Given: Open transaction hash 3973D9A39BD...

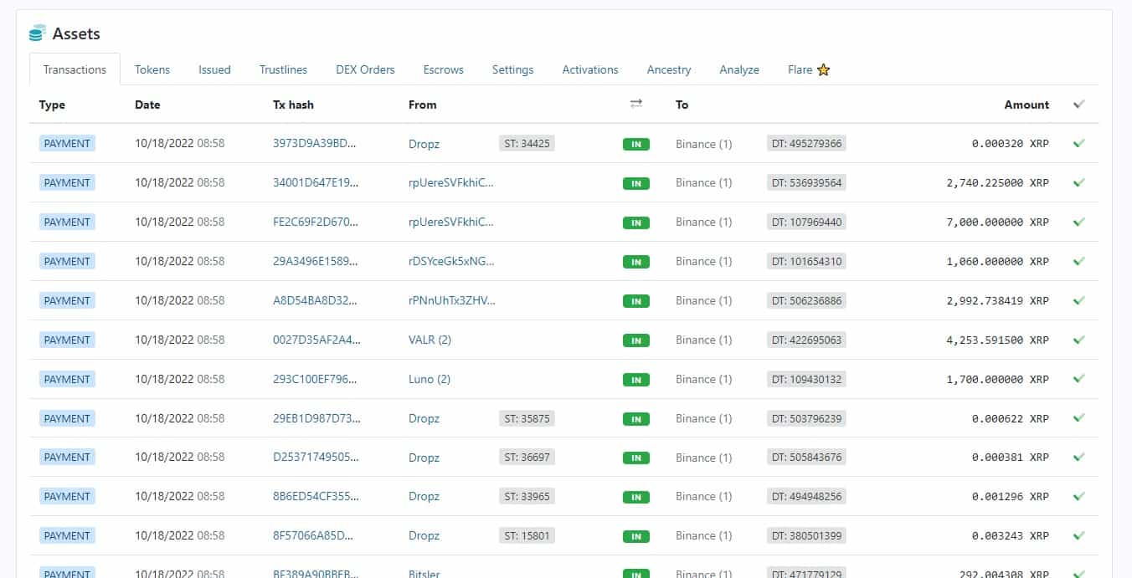Looking at the screenshot, I should coord(315,143).
